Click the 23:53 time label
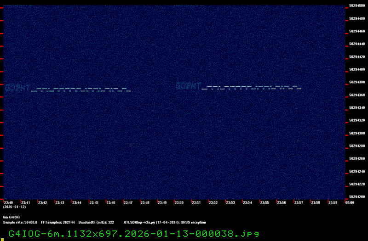The width and height of the screenshot is (368, 241). (x=230, y=202)
